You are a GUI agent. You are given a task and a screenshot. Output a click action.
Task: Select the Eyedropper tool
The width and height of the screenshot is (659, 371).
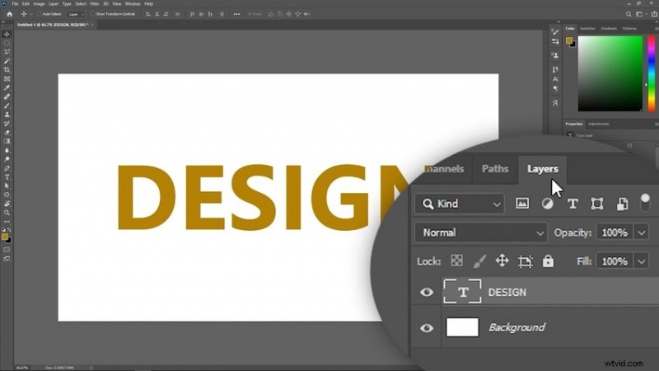7,87
